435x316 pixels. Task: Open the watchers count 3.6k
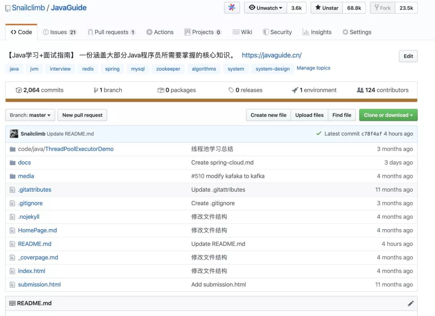point(296,8)
